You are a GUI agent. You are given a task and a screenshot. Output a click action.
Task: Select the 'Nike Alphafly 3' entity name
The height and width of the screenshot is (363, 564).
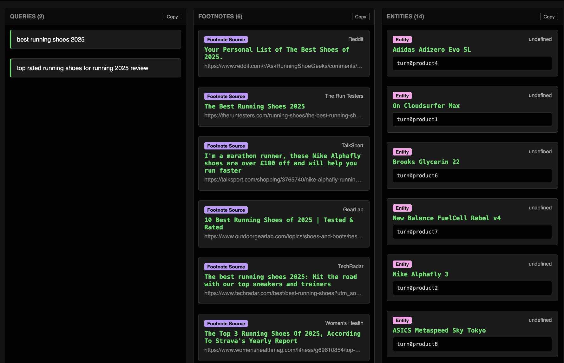coord(421,274)
